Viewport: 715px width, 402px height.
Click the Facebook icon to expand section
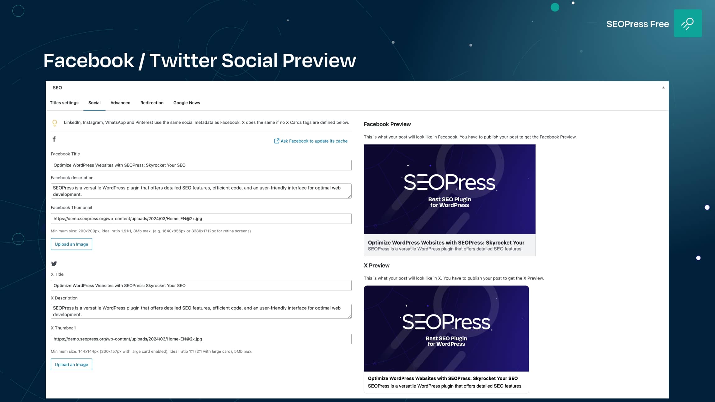pos(54,139)
